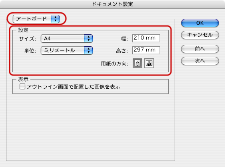Go to next panel with 次へ
The image size is (225, 167).
pyautogui.click(x=200, y=61)
